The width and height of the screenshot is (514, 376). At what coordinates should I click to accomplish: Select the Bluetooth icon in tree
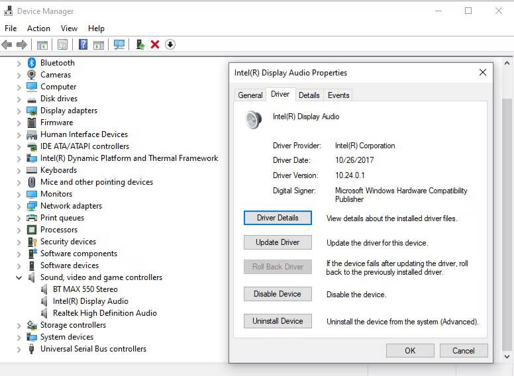[32, 63]
